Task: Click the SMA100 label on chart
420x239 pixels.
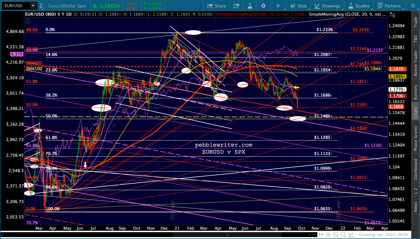Action: click(x=34, y=69)
